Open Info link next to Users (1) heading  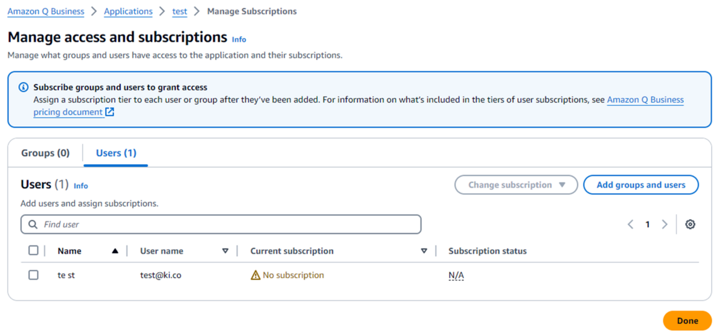pyautogui.click(x=81, y=186)
